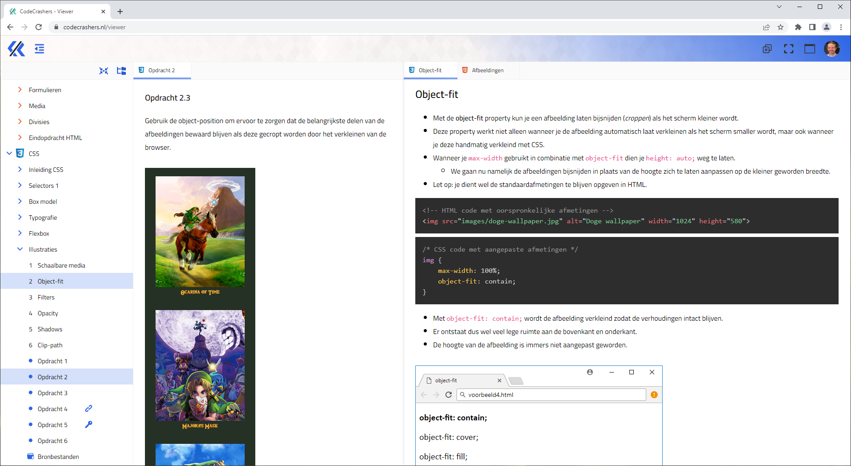Click the Ocarina of Time poster image
Screen dimensions: 851x466
200,231
